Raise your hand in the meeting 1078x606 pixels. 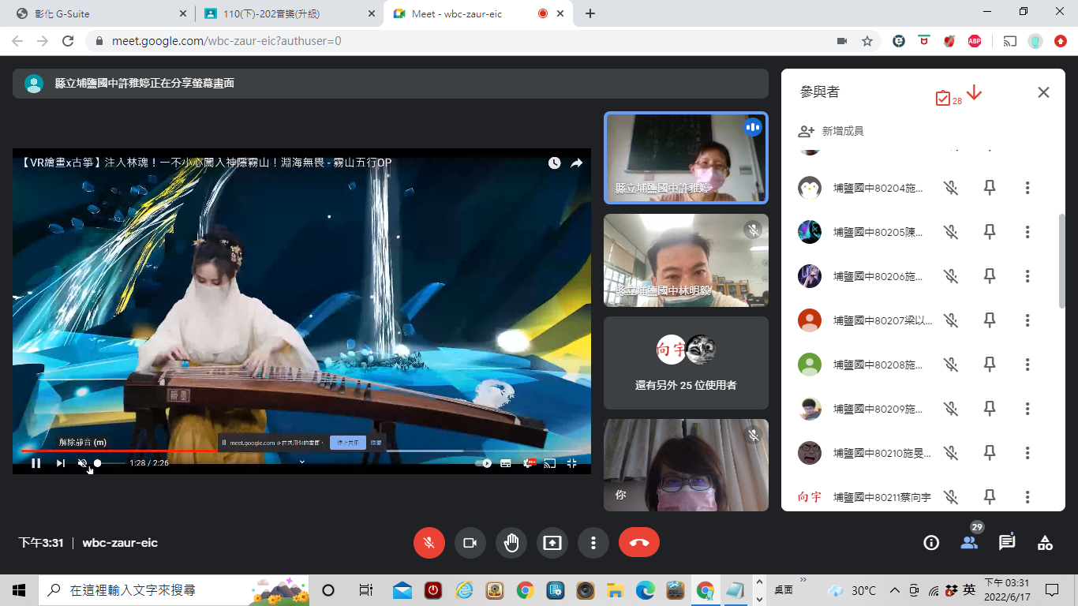(511, 543)
